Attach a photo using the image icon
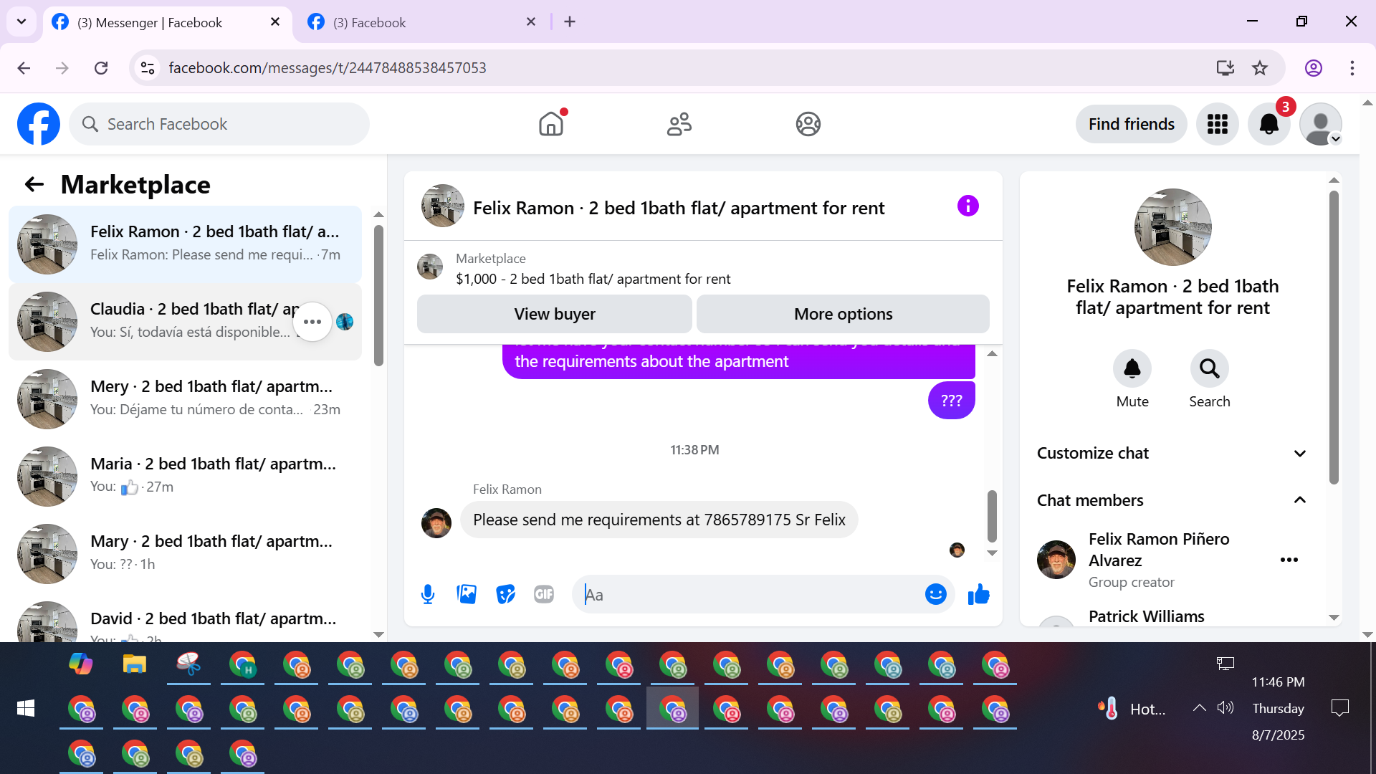Screen dimensions: 1376x774 point(467,594)
